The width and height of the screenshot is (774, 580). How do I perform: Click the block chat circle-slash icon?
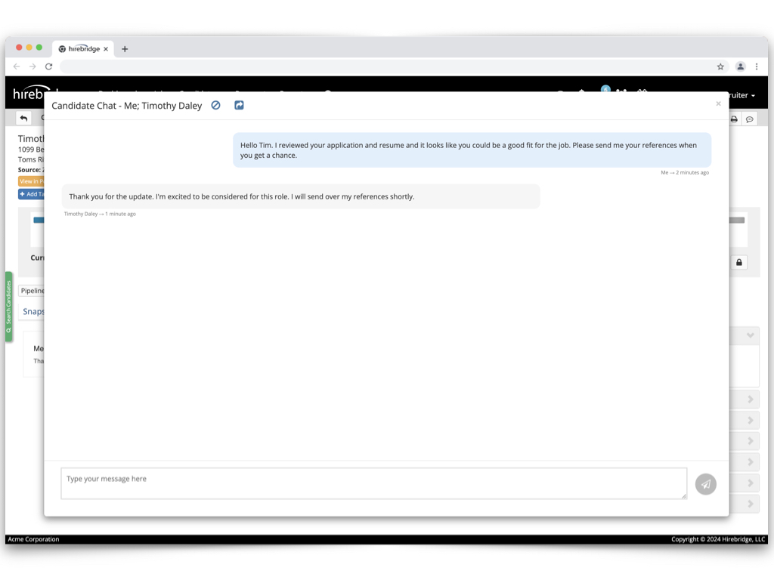(x=215, y=106)
